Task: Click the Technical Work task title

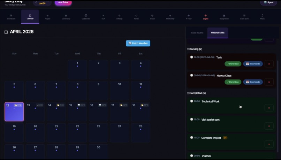Action: click(x=210, y=101)
